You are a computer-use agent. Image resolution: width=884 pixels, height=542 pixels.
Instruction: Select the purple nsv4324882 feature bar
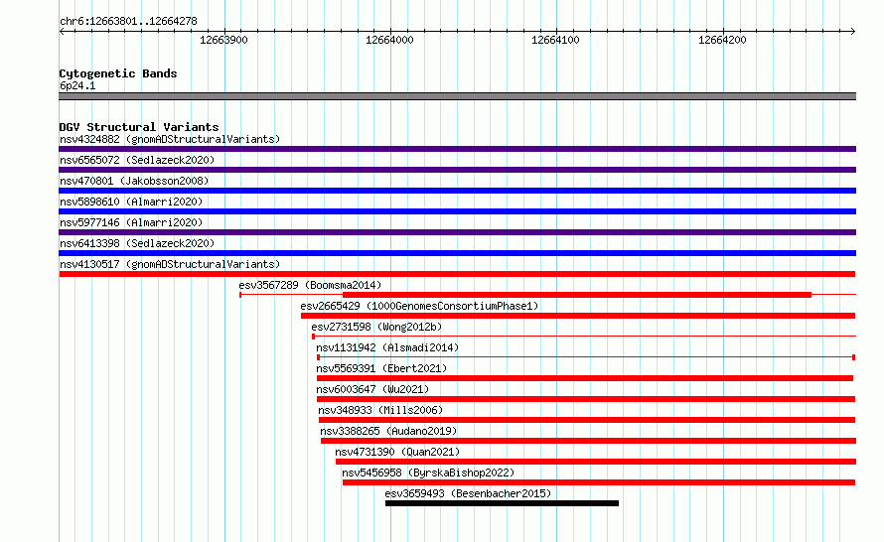[457, 149]
